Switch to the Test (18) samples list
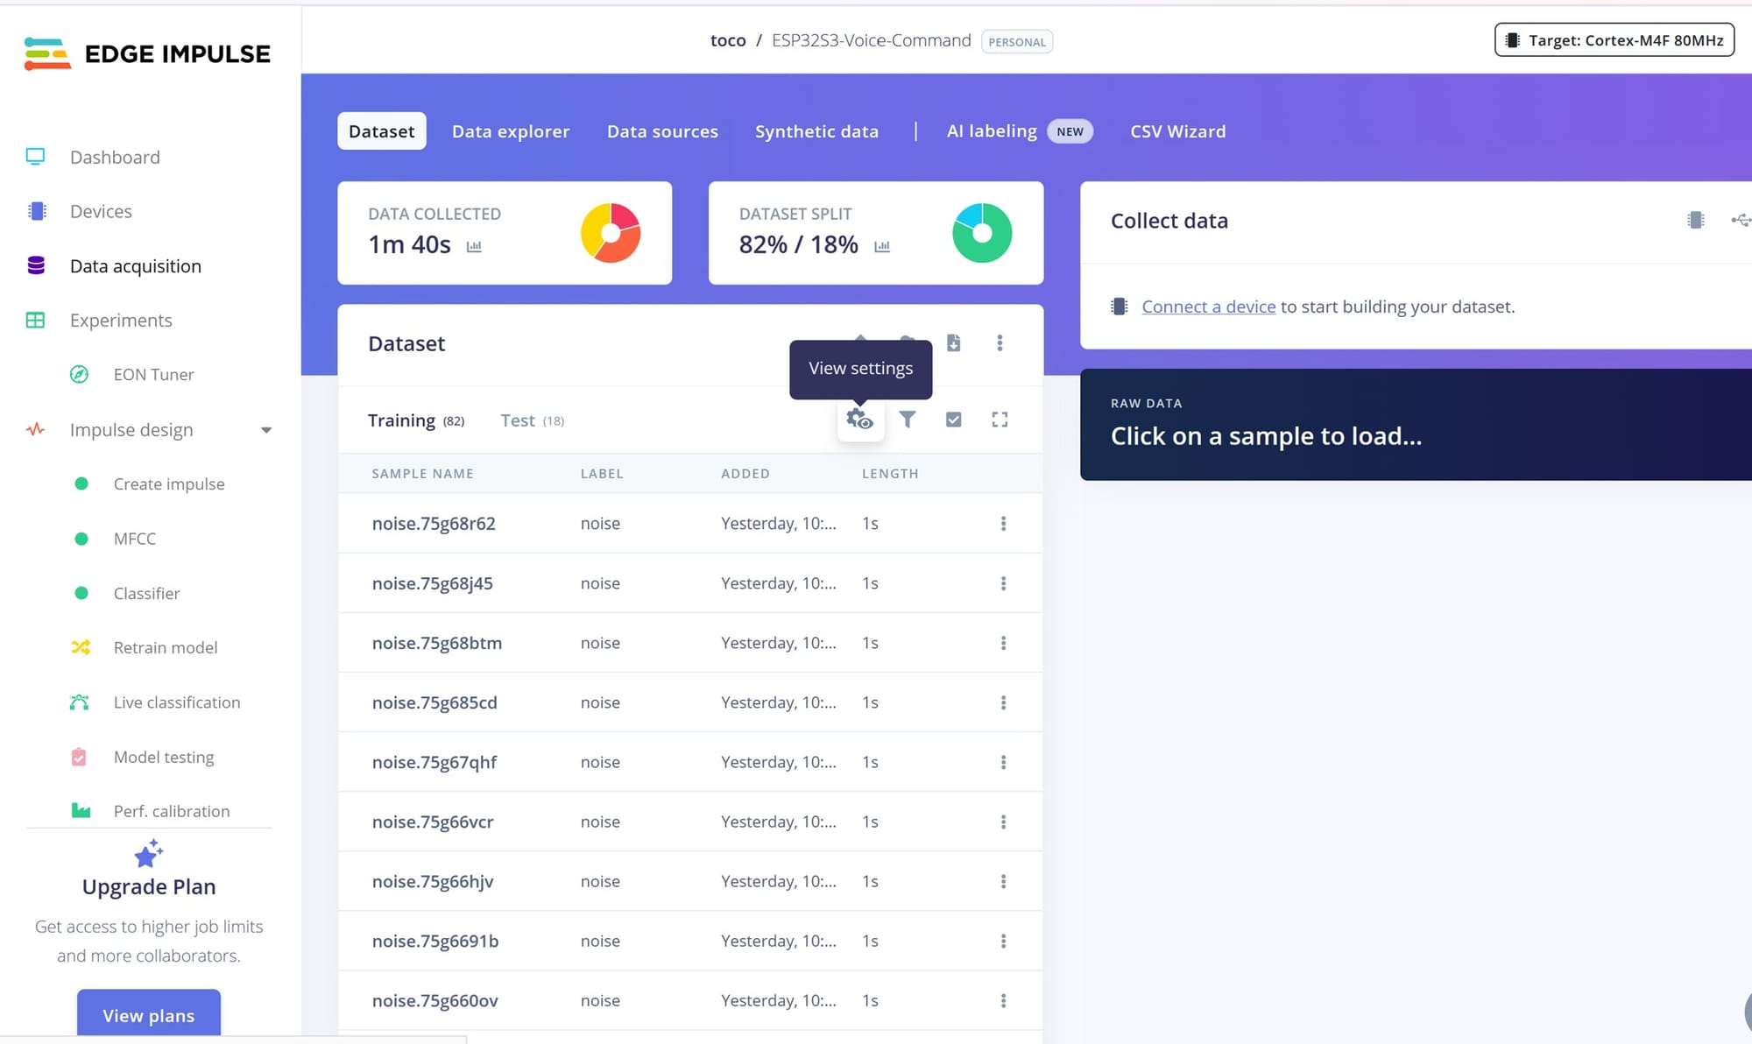 click(x=532, y=420)
